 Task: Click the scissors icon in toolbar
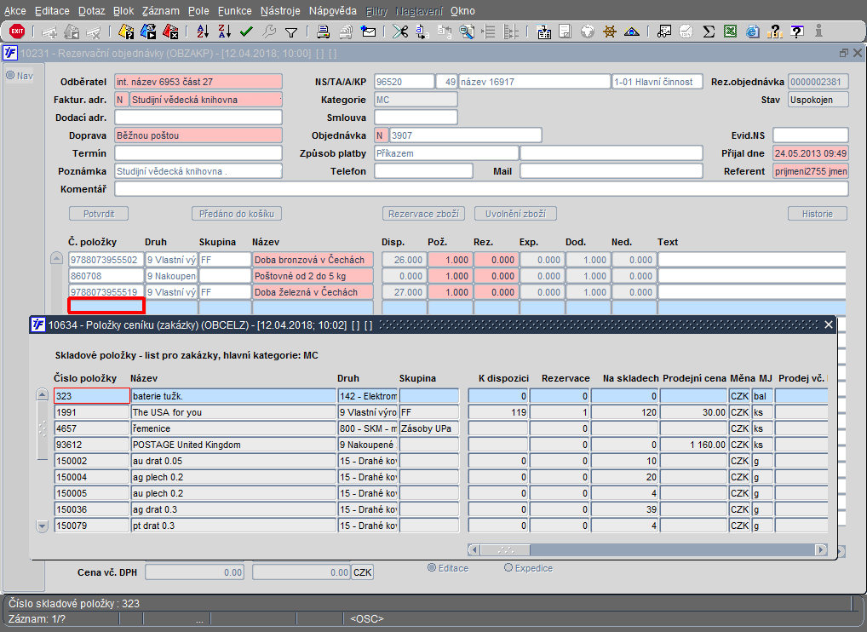pyautogui.click(x=399, y=32)
